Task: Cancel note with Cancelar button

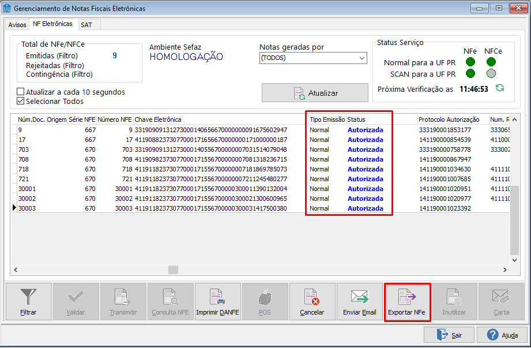Action: pyautogui.click(x=312, y=302)
